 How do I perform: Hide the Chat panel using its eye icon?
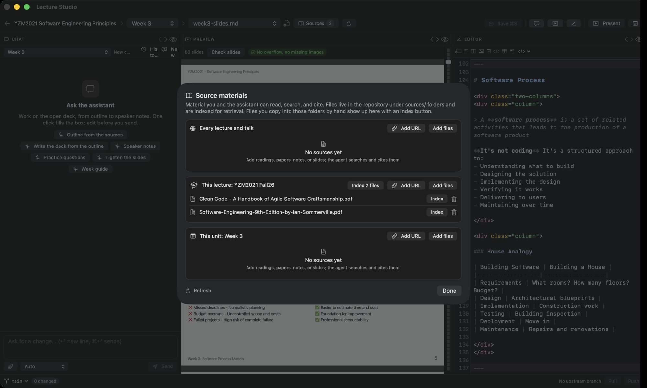173,39
